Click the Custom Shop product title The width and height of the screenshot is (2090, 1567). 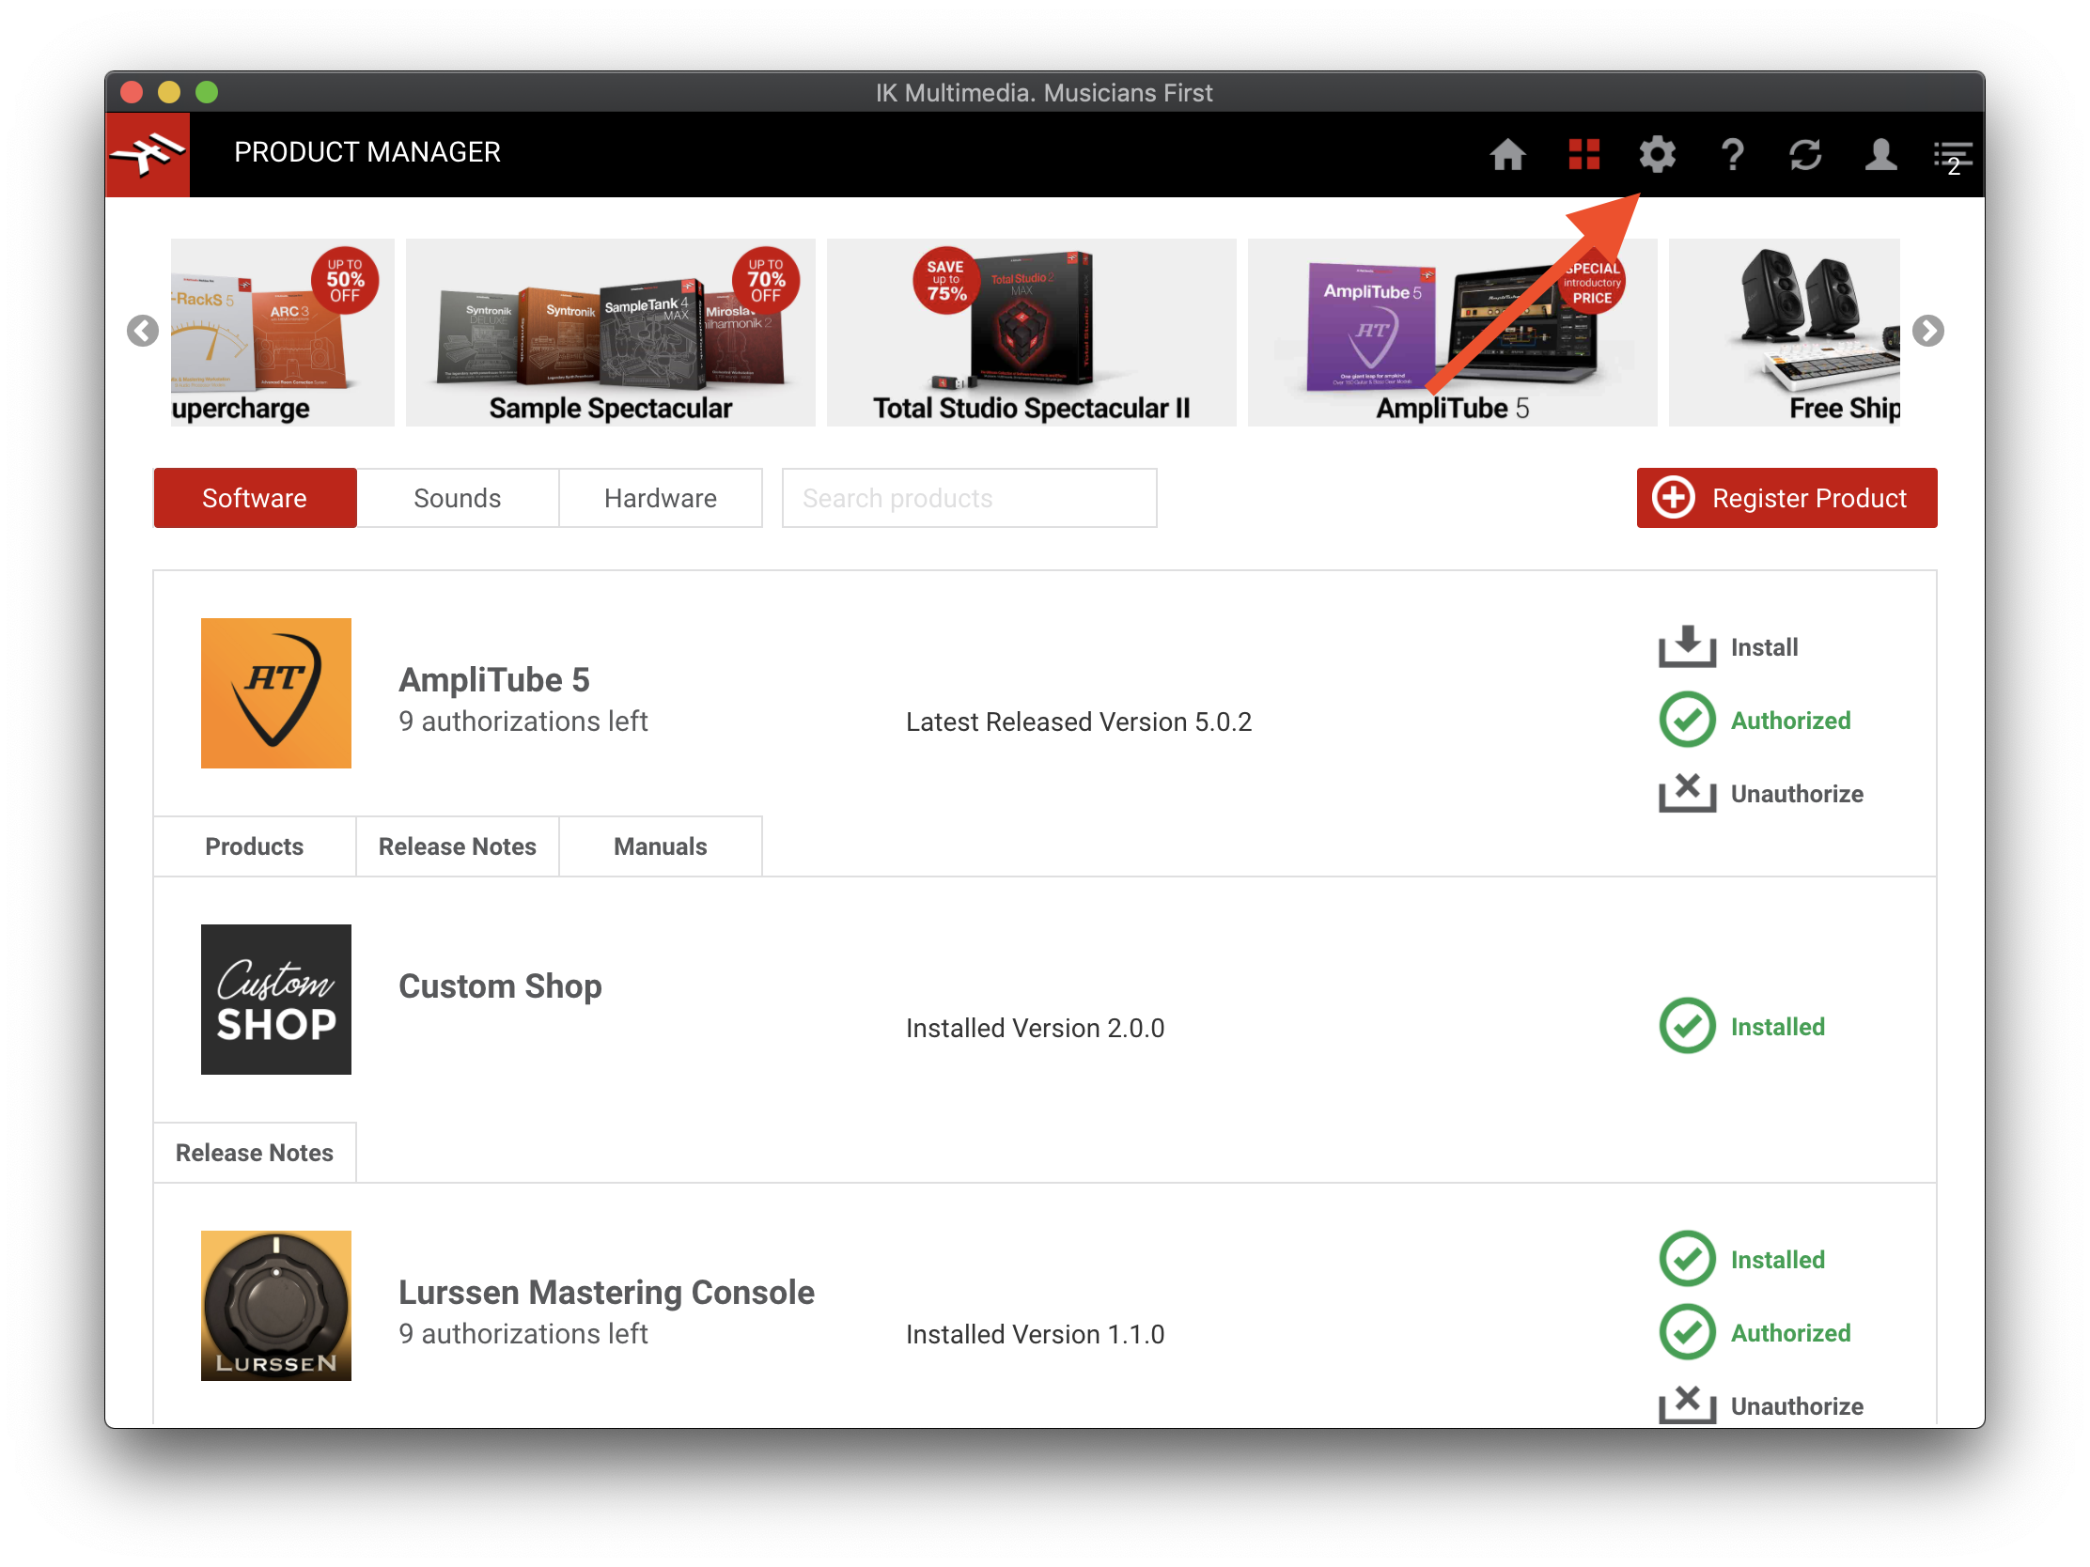pyautogui.click(x=501, y=986)
